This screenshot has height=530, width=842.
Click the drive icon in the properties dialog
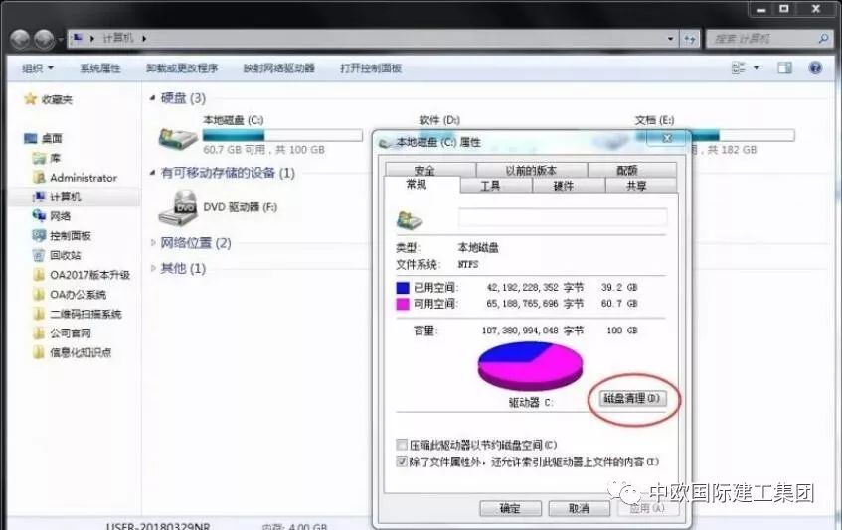pos(410,219)
